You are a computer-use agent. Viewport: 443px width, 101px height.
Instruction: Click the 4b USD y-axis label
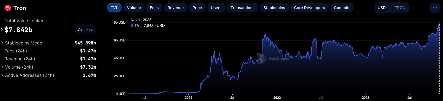(x=120, y=58)
